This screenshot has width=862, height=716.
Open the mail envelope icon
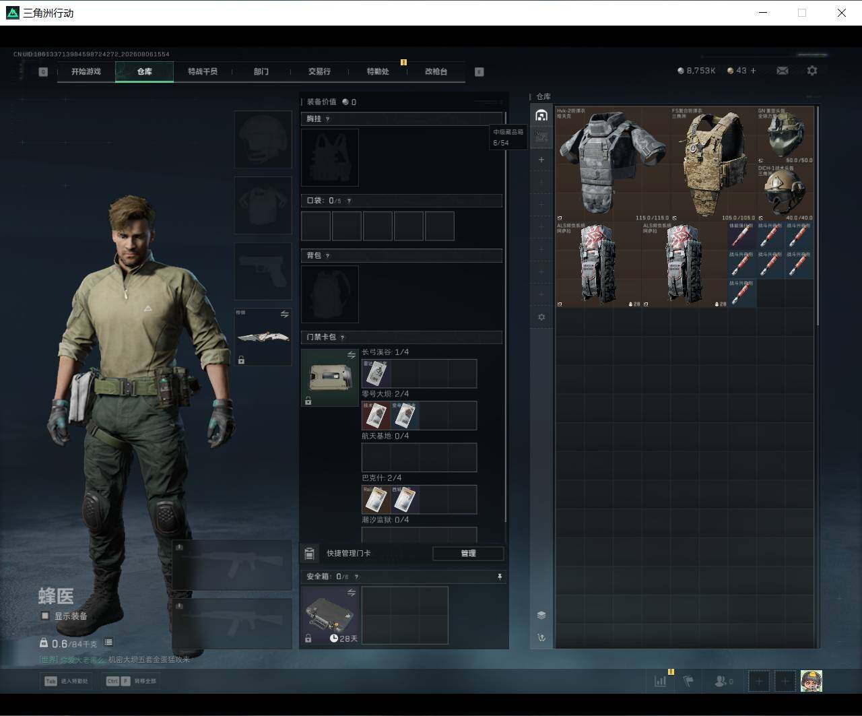point(782,71)
